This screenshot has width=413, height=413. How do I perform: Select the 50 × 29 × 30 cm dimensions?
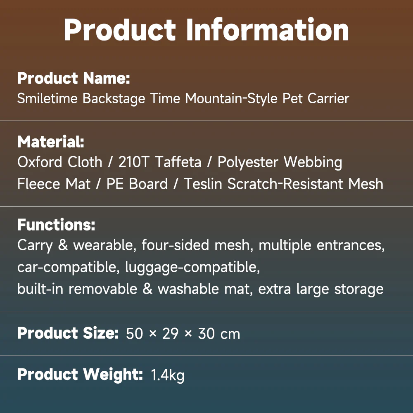coord(183,333)
